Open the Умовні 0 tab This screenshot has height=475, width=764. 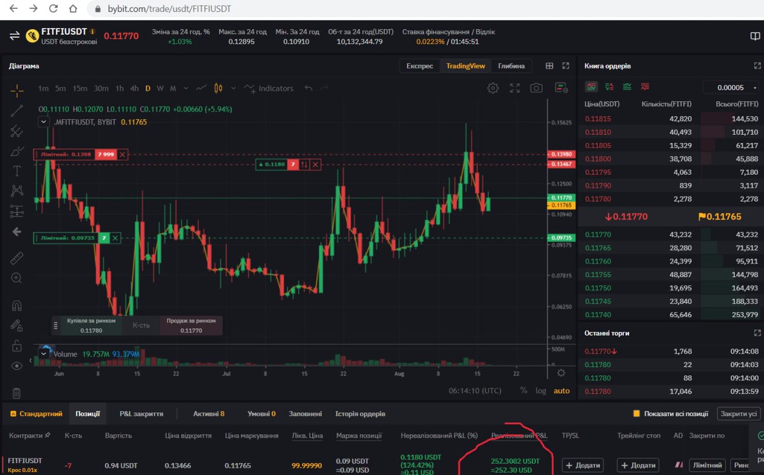click(x=262, y=413)
